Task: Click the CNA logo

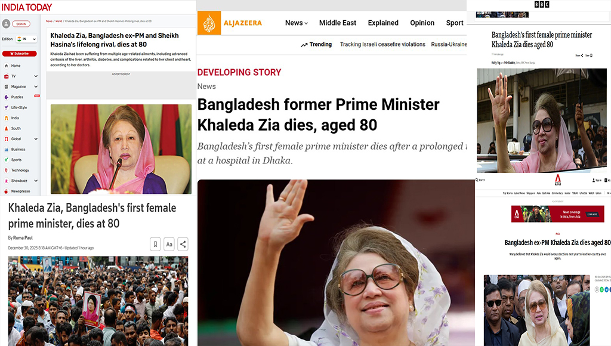Action: click(x=558, y=180)
